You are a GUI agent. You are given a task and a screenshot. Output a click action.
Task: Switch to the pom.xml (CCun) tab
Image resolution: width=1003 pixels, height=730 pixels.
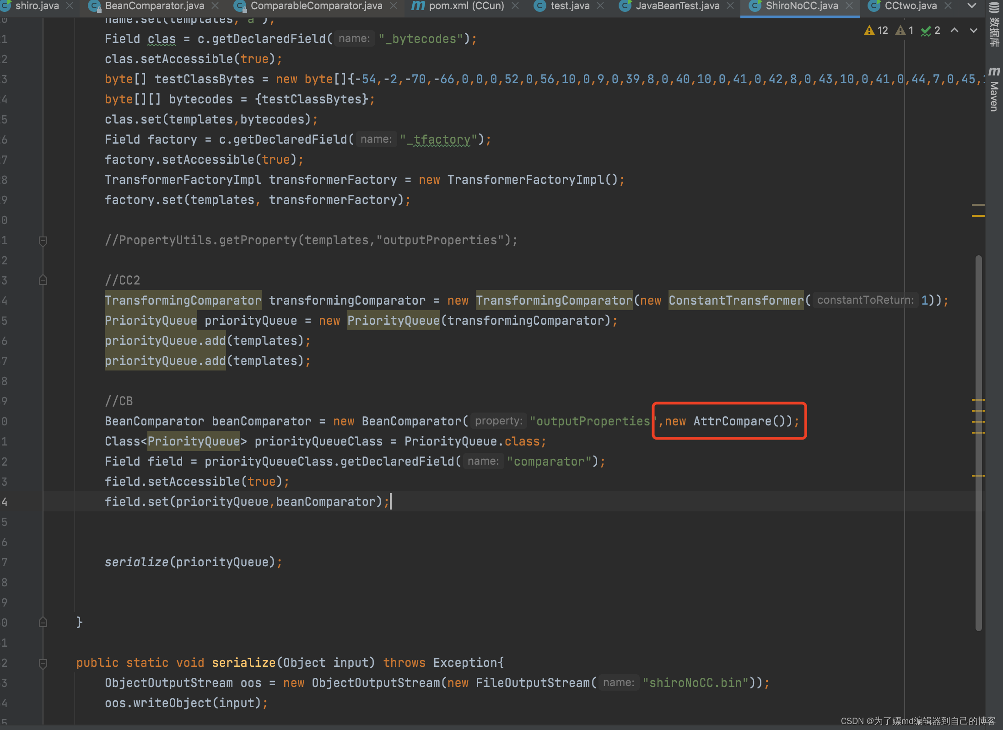[x=466, y=6]
